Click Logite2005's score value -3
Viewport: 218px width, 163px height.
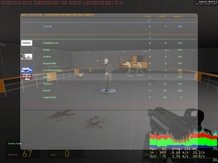click(150, 97)
